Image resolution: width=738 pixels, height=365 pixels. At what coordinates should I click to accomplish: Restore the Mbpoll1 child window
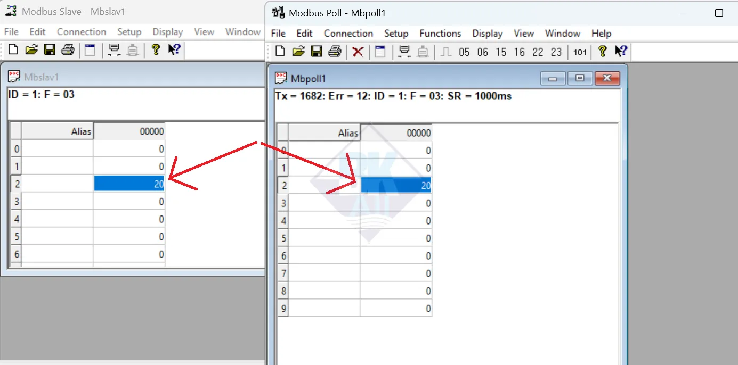580,79
